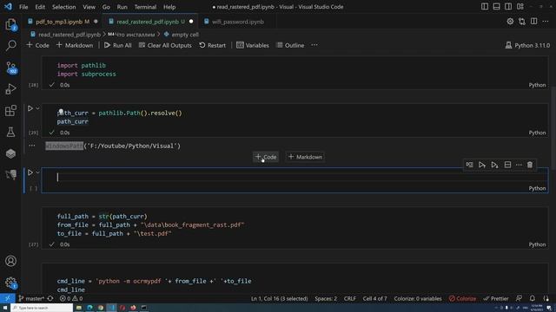
Task: Open the notifications bell in status bar
Action: (533, 298)
